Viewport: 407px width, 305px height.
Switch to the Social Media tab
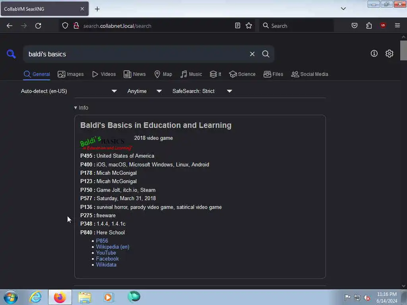(x=310, y=74)
